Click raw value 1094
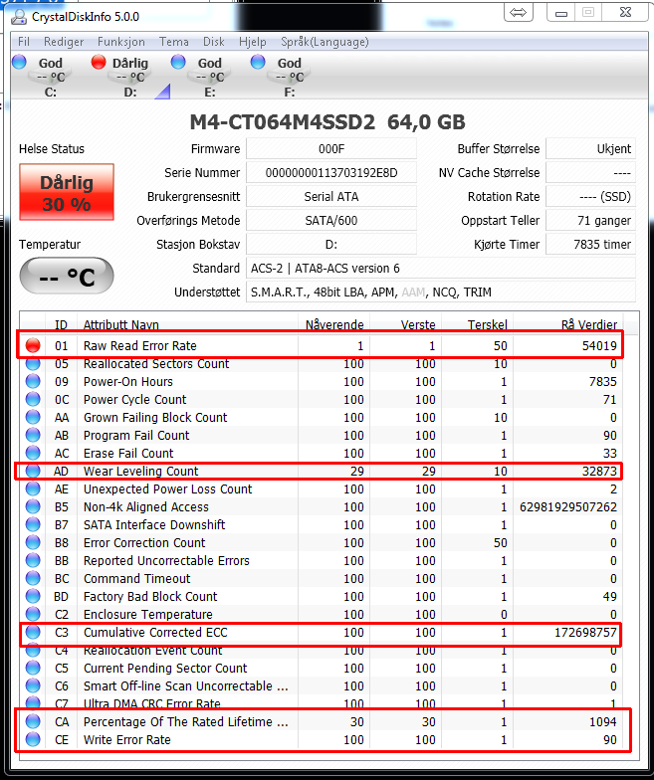Image resolution: width=654 pixels, height=780 pixels. click(x=603, y=722)
